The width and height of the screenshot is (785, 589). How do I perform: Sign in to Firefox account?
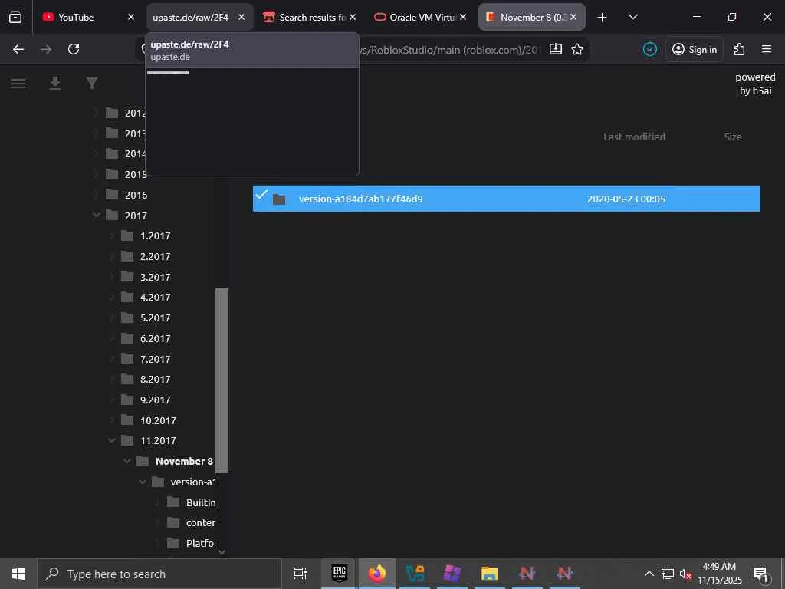pyautogui.click(x=695, y=49)
